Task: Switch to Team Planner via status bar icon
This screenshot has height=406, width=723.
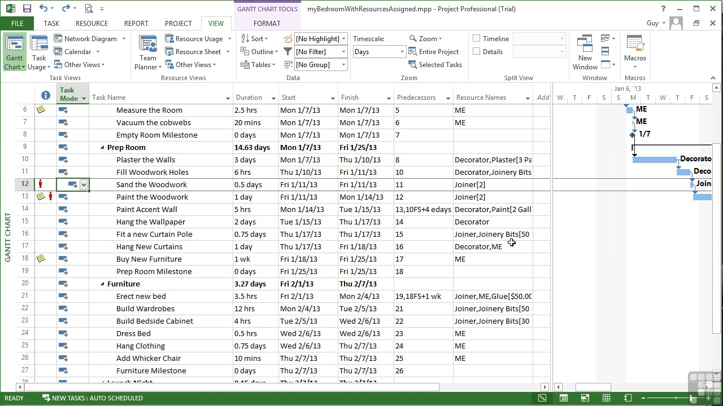Action: pos(585,398)
